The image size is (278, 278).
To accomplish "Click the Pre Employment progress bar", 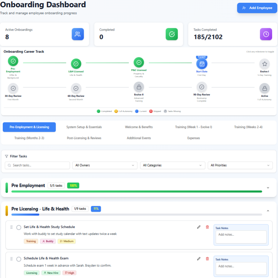I will pos(137,191).
